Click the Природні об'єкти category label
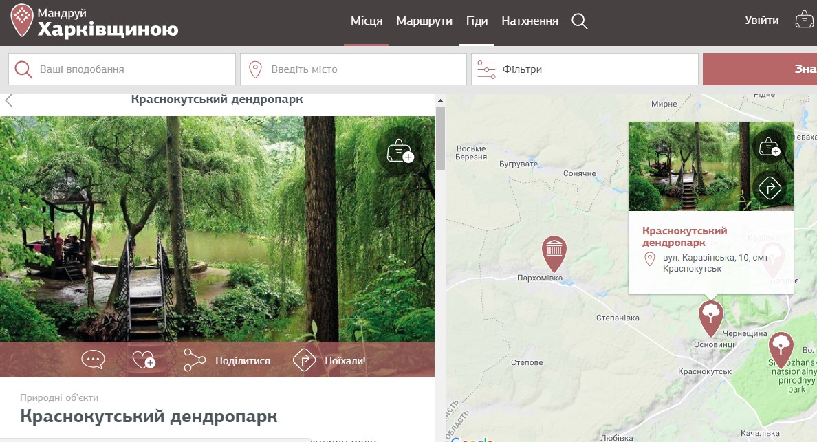 59,397
